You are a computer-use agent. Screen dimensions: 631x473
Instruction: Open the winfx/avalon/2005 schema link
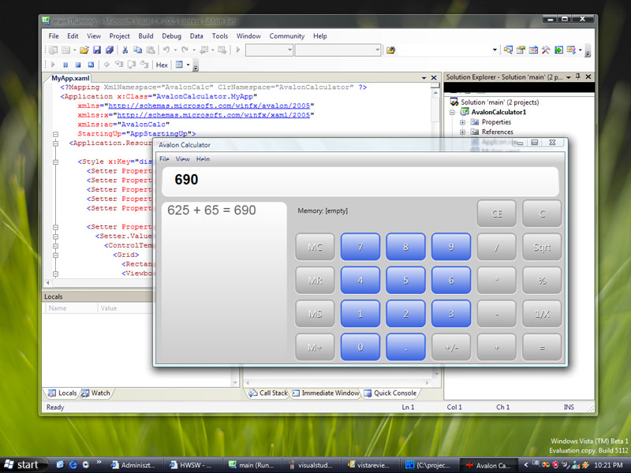(209, 106)
